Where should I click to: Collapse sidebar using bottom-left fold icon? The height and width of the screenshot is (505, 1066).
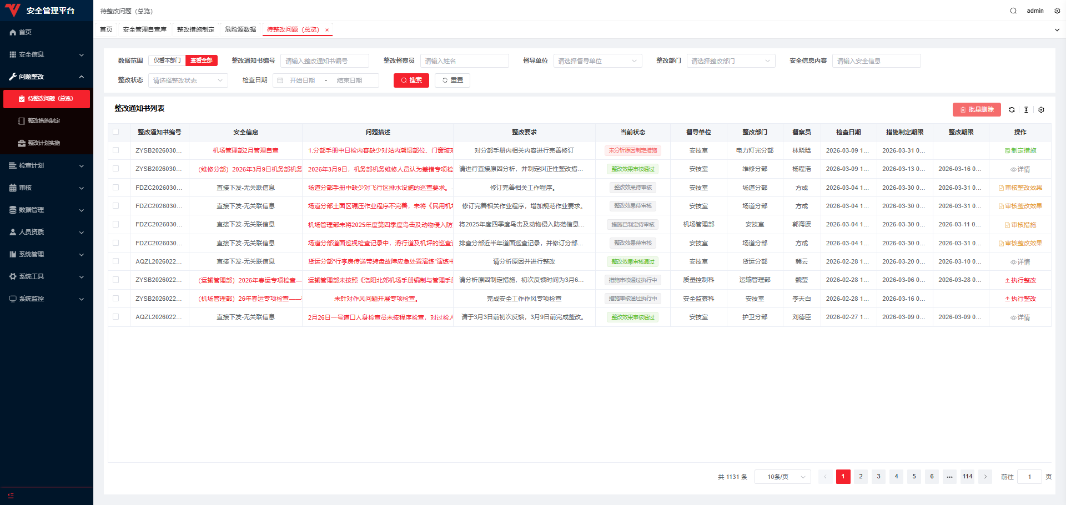coord(11,496)
